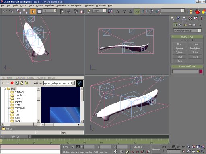206x154 pixels.
Task: Open asset browser Favorites menu
Action: point(41,78)
